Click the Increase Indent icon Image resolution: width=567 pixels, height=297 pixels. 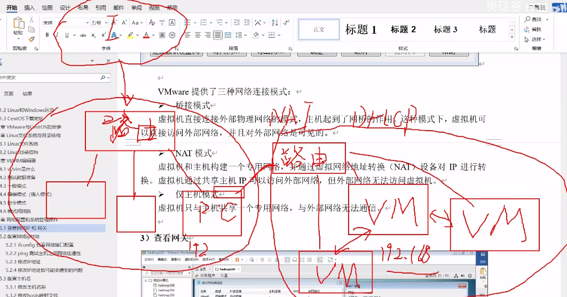tap(247, 22)
